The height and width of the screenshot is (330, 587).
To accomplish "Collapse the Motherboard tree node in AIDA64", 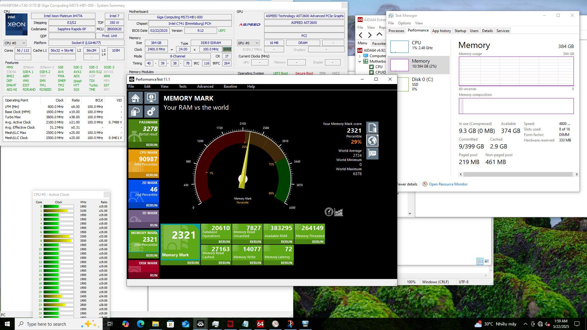I will click(x=360, y=61).
